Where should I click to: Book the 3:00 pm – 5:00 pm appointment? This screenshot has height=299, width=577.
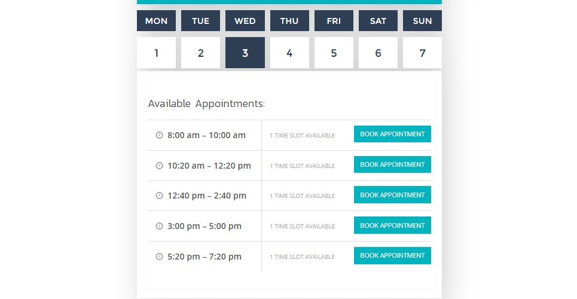[392, 225]
